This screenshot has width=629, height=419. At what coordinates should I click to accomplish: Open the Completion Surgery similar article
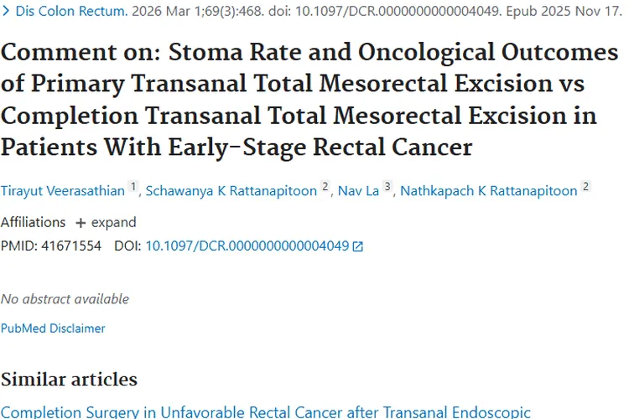(265, 411)
